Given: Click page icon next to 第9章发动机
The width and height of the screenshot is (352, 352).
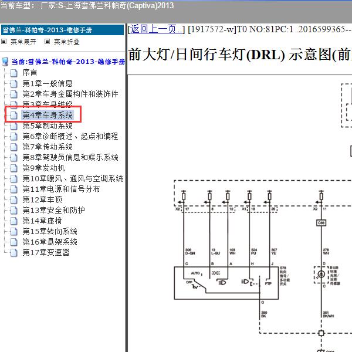Looking at the screenshot, I should [x=14, y=168].
